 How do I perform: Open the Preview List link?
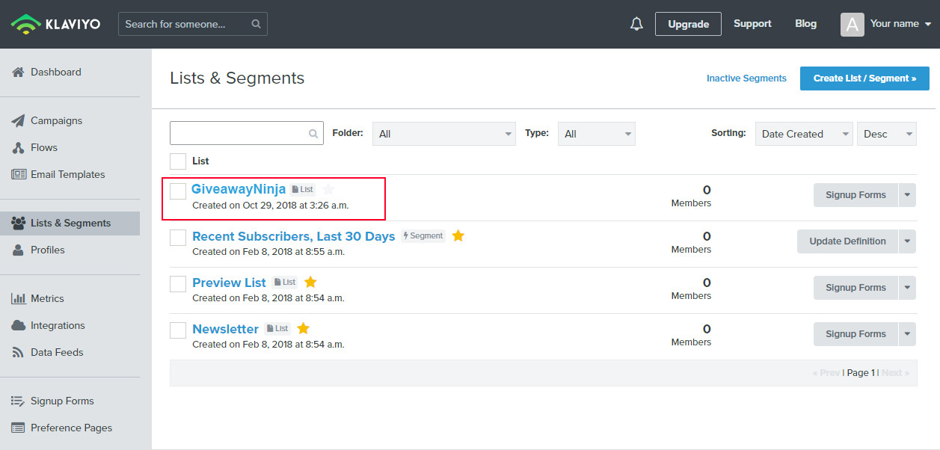(229, 283)
